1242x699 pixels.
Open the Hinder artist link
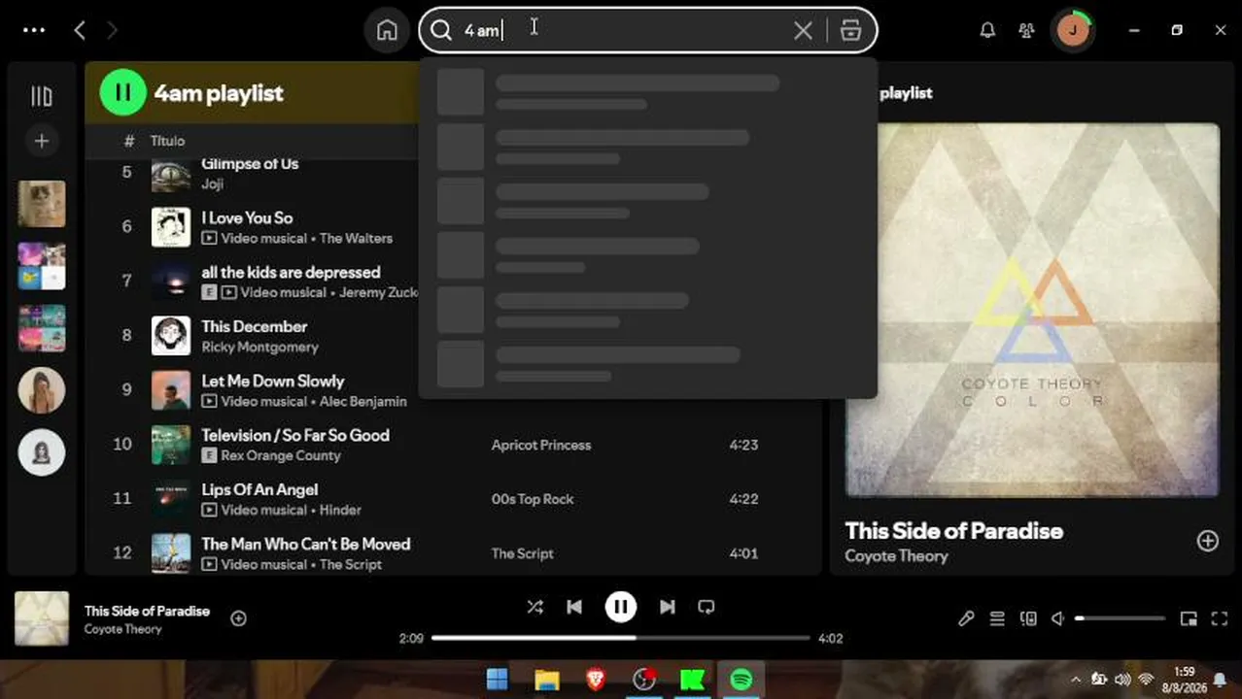tap(340, 510)
